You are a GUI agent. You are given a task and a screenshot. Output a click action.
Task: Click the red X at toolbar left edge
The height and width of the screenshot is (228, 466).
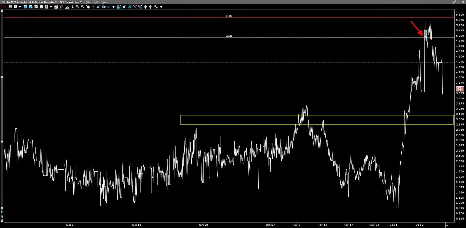(2, 6)
